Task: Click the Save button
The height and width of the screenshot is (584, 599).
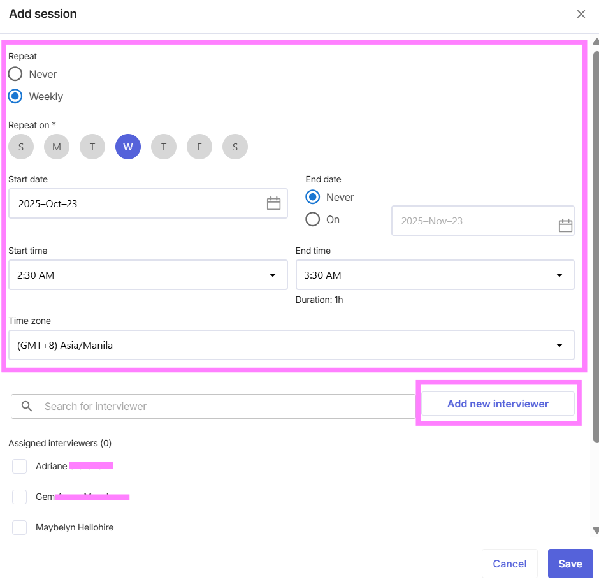Action: 570,564
